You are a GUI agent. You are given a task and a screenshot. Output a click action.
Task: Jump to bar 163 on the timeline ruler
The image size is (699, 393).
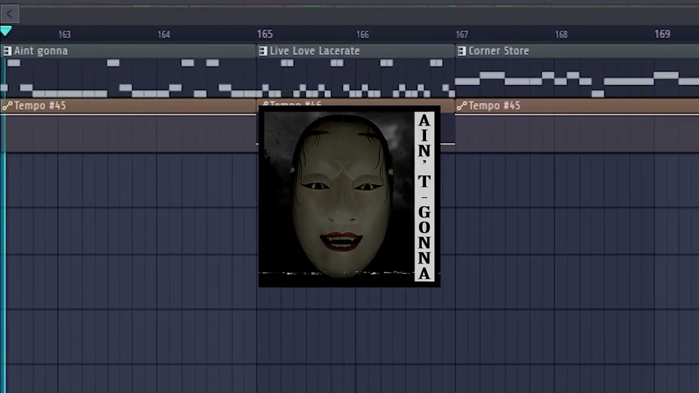(x=64, y=34)
